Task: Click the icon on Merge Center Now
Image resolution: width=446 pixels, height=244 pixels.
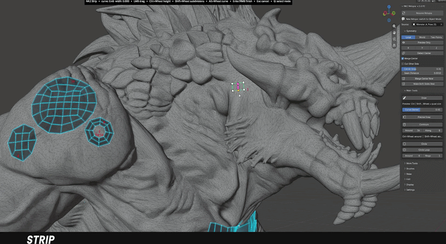Action: coord(404,78)
